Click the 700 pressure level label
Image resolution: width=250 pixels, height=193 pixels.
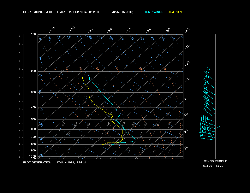(x=33, y=137)
